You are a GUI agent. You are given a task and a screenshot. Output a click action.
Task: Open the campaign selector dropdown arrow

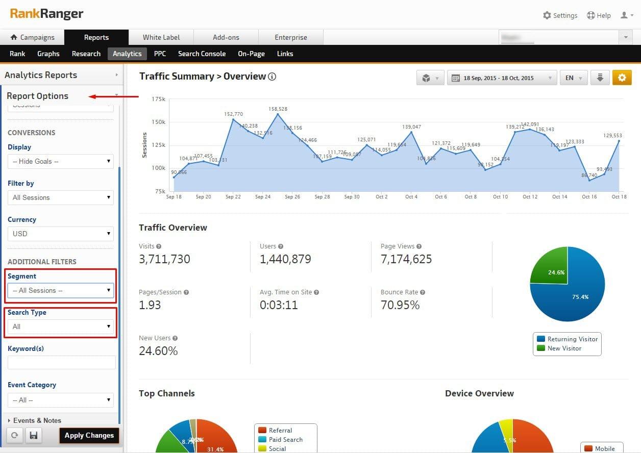[626, 37]
